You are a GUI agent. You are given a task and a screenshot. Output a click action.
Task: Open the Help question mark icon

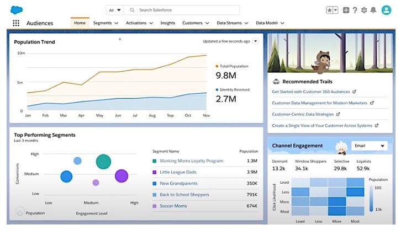point(355,10)
